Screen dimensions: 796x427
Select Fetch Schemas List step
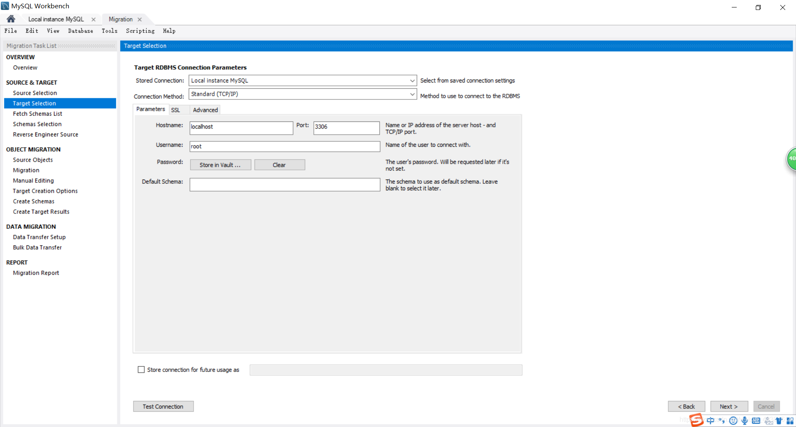click(x=37, y=114)
